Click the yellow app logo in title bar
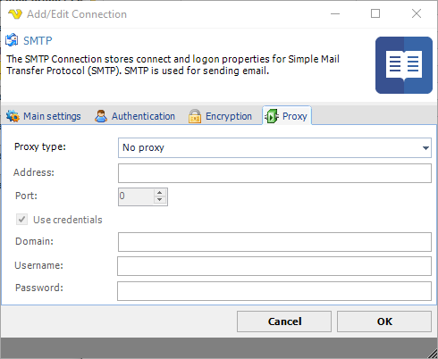 point(15,14)
